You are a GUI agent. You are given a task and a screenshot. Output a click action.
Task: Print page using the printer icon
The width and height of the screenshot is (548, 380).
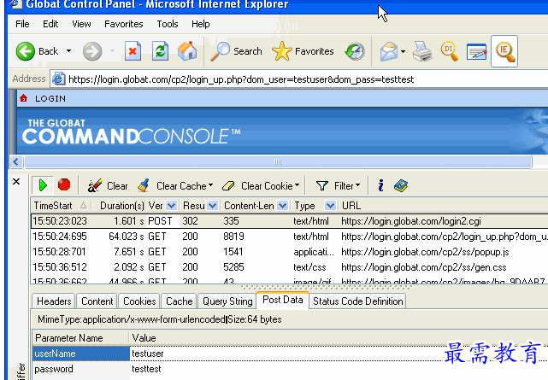[422, 51]
